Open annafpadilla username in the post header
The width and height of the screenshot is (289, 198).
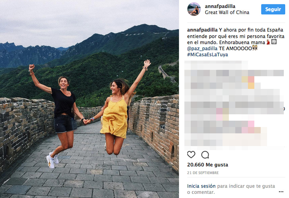pos(220,6)
